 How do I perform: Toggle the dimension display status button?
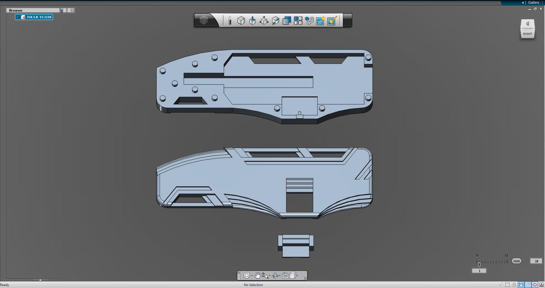[521, 285]
